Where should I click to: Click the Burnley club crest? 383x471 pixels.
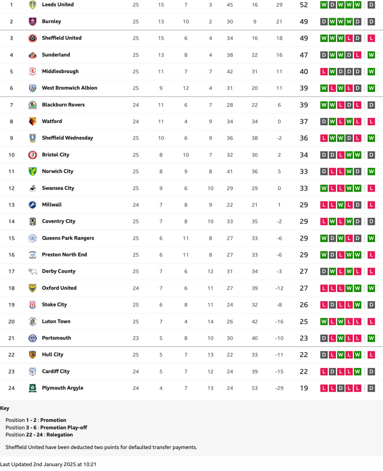coord(33,22)
